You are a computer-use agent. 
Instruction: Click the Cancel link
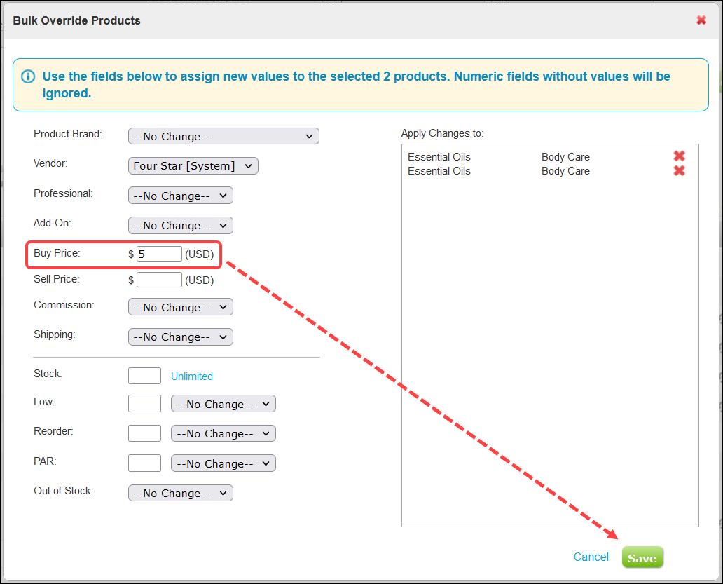591,557
